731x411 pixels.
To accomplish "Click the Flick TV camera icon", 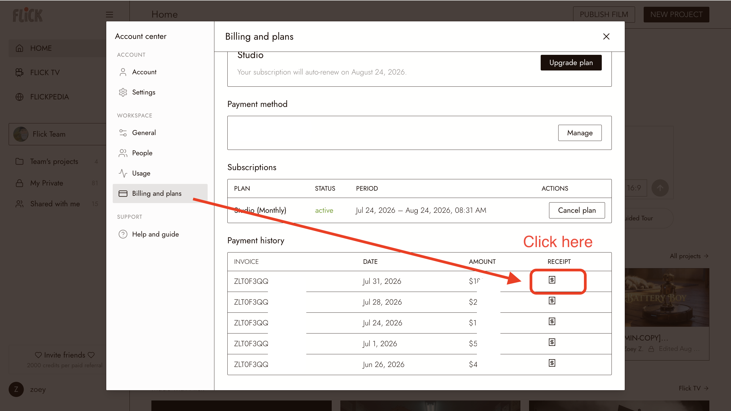I will point(19,73).
